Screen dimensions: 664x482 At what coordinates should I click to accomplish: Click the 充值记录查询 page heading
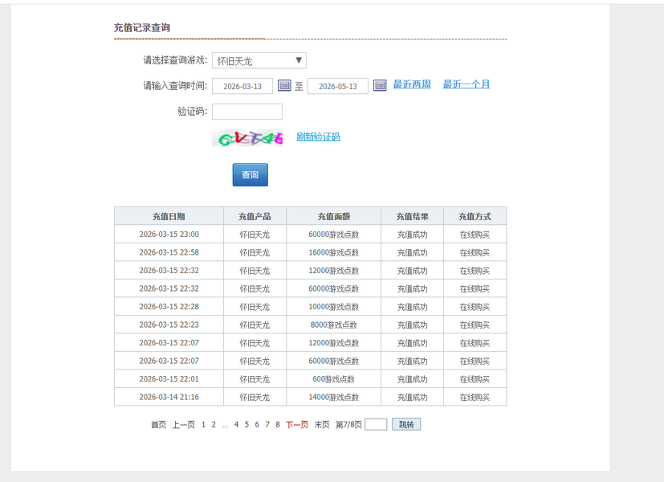pos(142,28)
